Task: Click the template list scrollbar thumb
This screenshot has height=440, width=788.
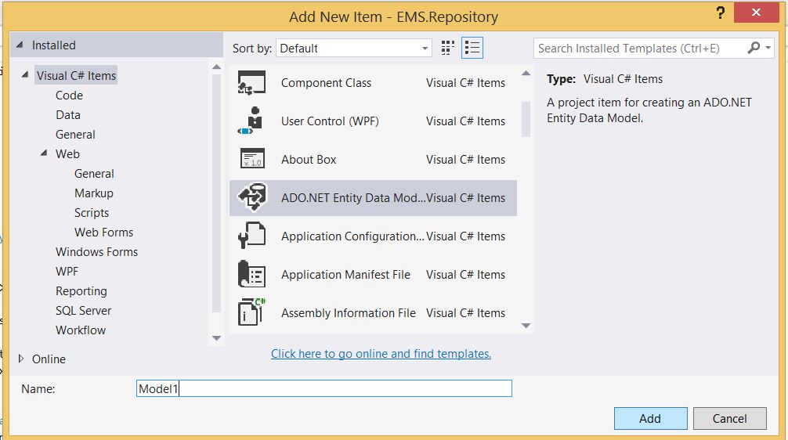Action: pyautogui.click(x=526, y=119)
